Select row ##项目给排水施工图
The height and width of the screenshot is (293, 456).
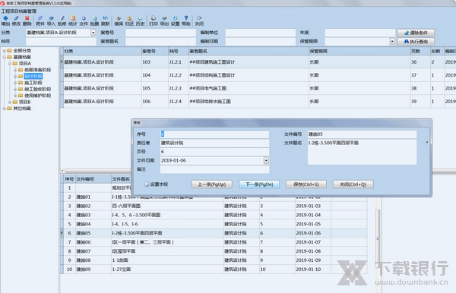(x=258, y=101)
